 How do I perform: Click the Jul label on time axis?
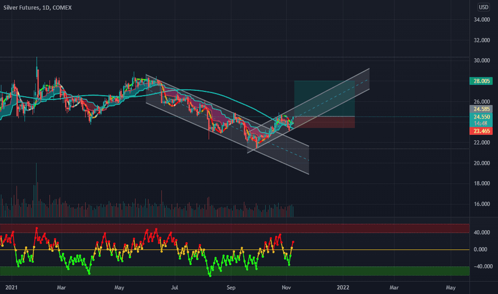tap(174, 288)
